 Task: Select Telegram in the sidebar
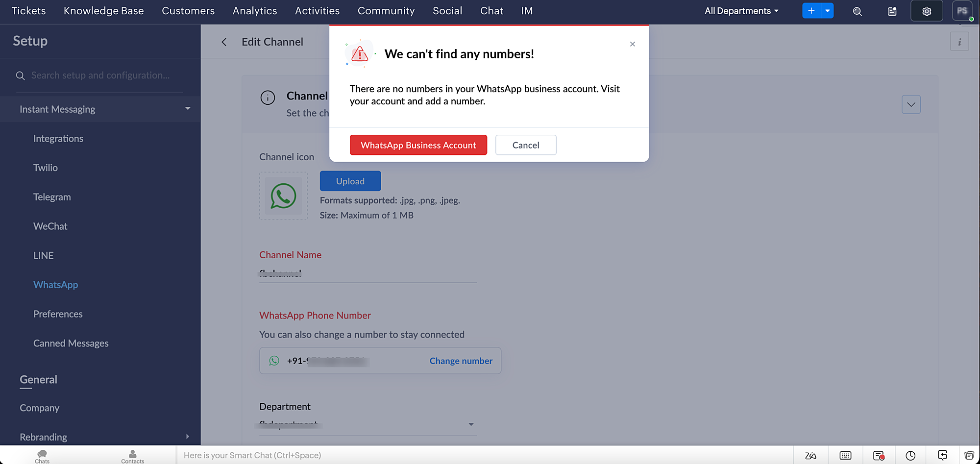click(52, 197)
